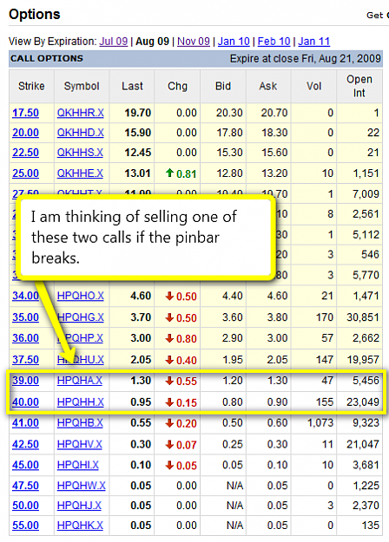Open option symbol HPQHK.X

click(80, 526)
